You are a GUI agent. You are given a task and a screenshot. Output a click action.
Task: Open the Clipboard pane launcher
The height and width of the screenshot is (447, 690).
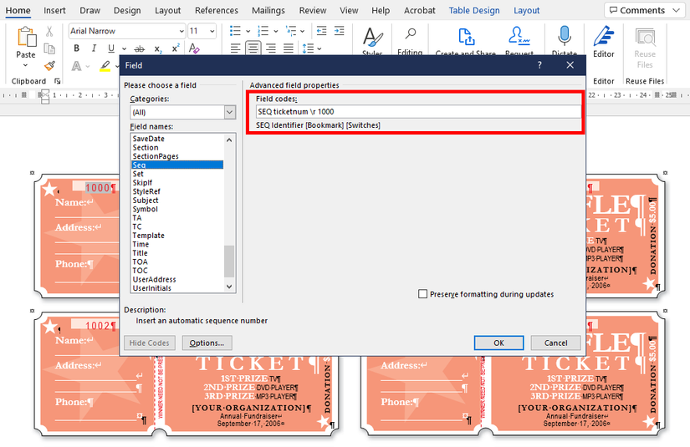57,81
